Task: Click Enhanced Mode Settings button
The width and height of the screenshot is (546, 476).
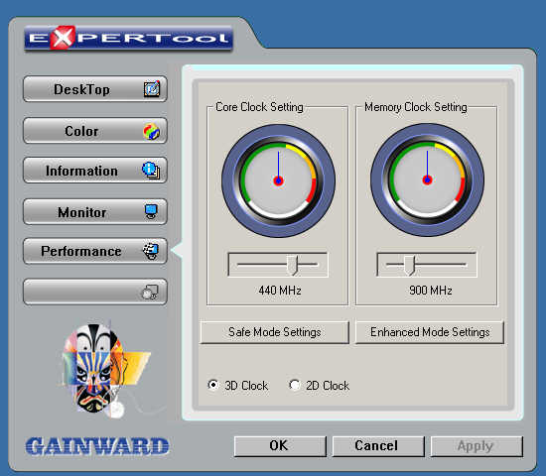Action: [x=430, y=332]
